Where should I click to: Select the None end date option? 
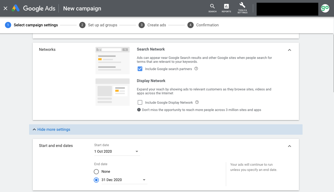click(x=96, y=172)
